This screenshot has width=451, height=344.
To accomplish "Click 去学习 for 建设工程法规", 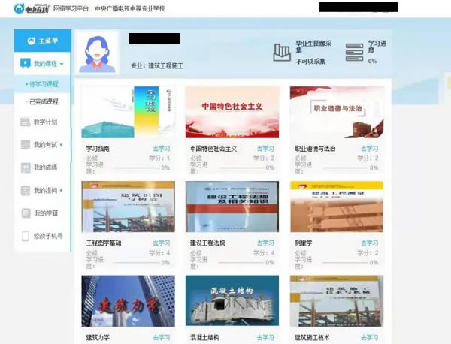I will 265,243.
